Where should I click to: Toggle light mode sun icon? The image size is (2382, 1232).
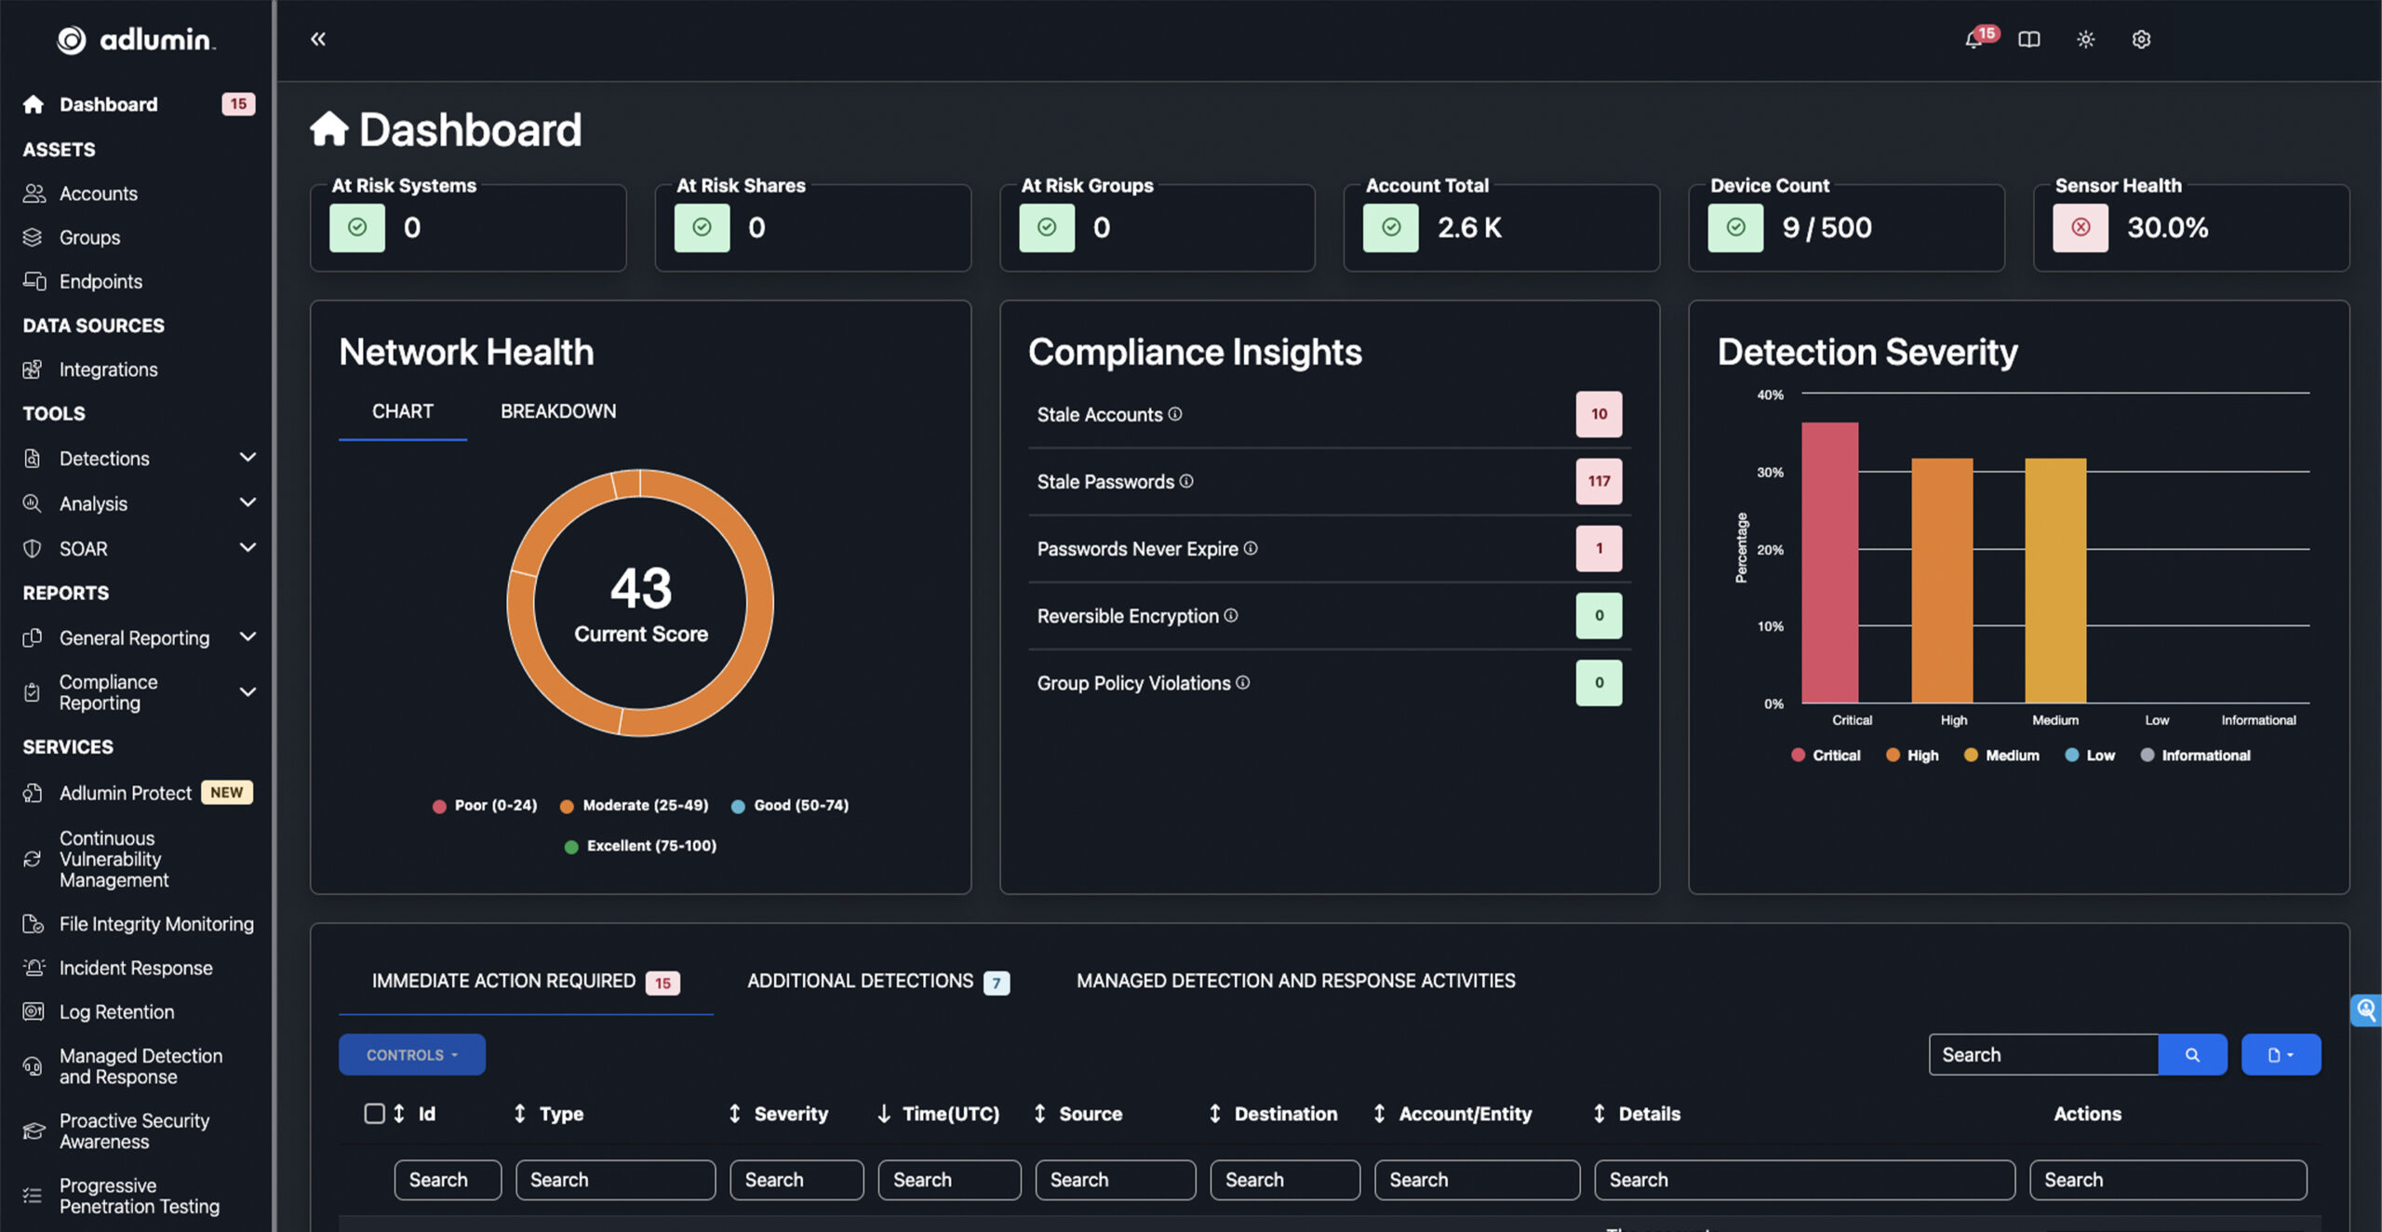pos(2085,39)
